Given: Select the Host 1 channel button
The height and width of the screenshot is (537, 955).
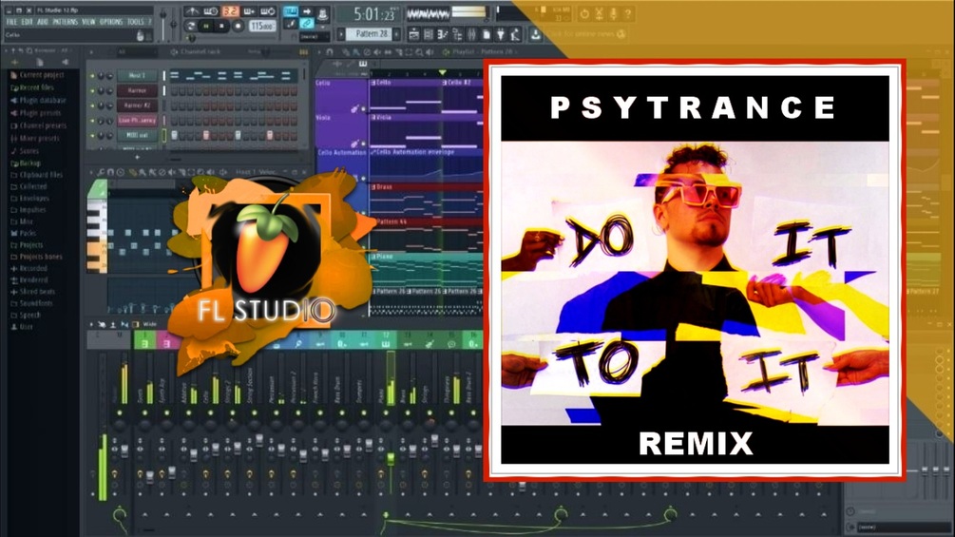Looking at the screenshot, I should (137, 75).
